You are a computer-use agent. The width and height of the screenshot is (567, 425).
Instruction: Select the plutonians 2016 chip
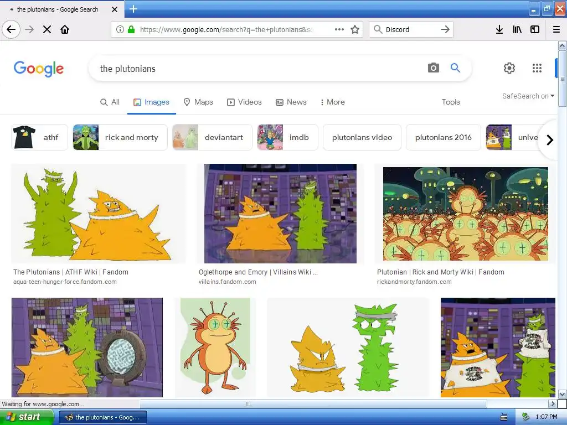tap(444, 137)
